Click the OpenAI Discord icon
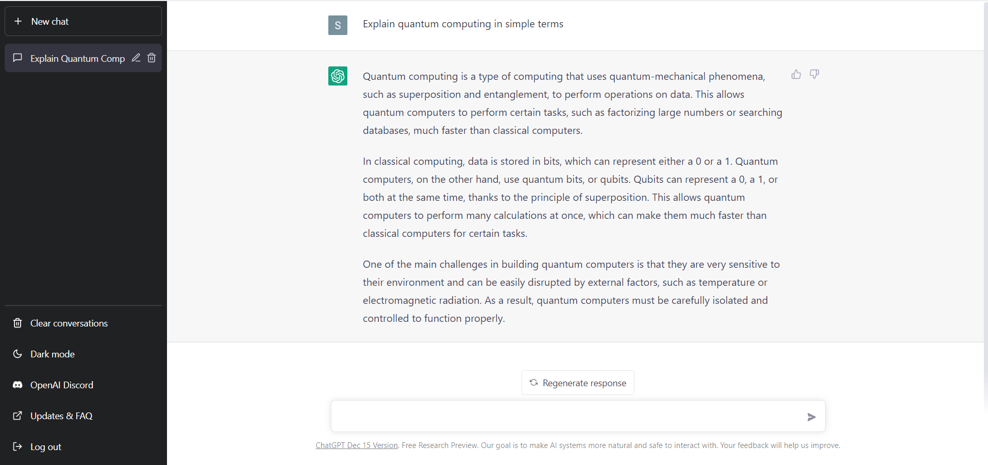Screen dimensions: 988x465 coord(18,385)
